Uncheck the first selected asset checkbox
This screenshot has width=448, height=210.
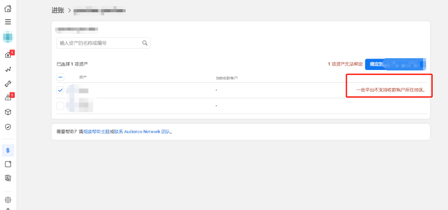(60, 90)
